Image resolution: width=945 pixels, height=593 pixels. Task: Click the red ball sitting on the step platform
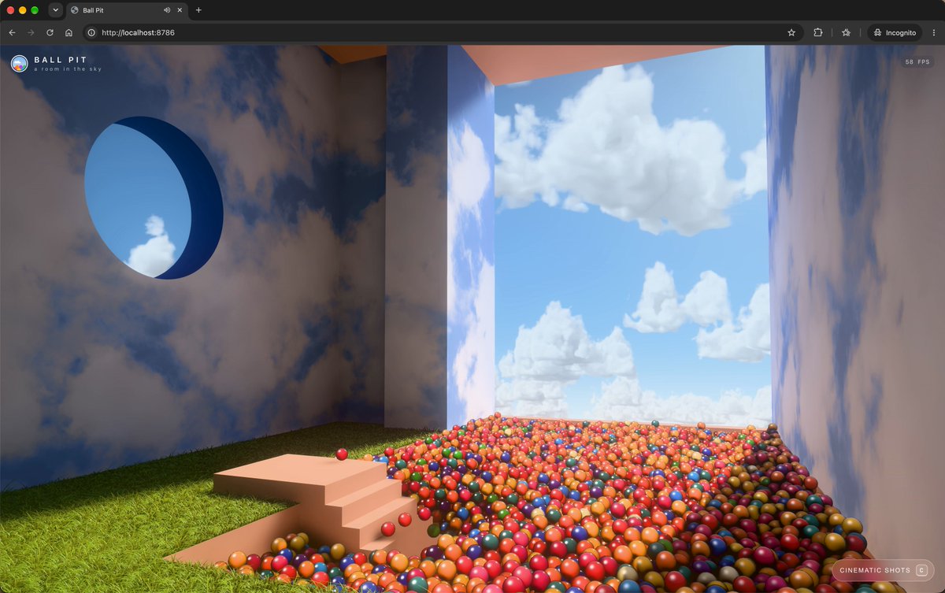tap(342, 454)
